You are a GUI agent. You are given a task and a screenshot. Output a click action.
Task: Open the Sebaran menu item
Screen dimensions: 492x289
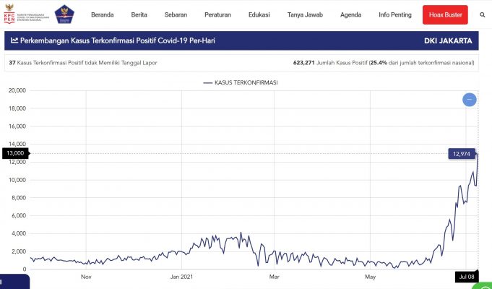177,14
